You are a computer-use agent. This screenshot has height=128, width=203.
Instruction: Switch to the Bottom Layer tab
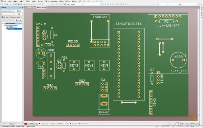point(44,124)
